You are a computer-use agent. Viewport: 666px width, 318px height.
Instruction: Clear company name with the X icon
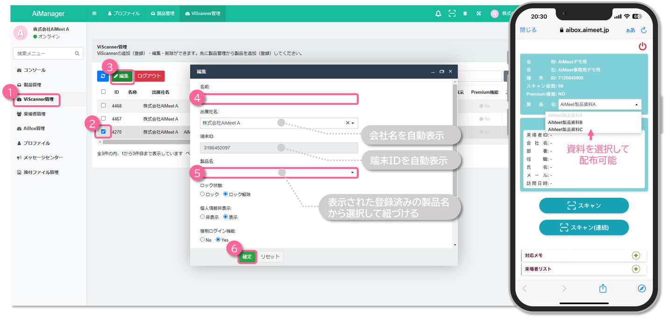[347, 123]
